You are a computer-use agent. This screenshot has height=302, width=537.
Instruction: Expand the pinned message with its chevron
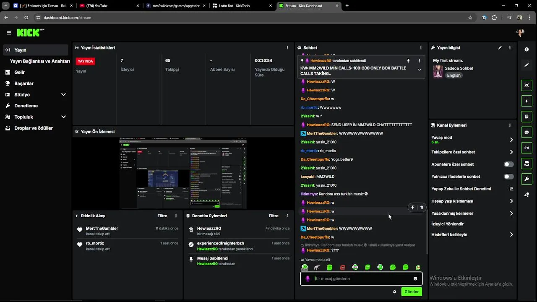(419, 70)
